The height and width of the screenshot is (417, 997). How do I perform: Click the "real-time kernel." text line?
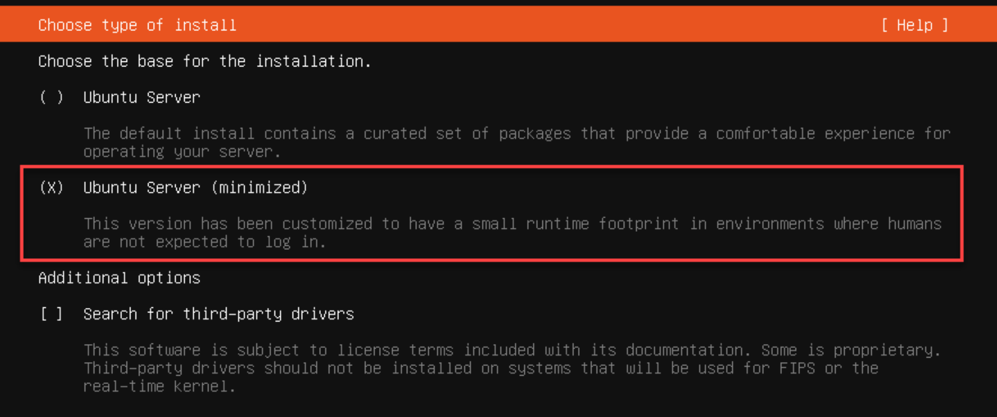click(x=159, y=387)
